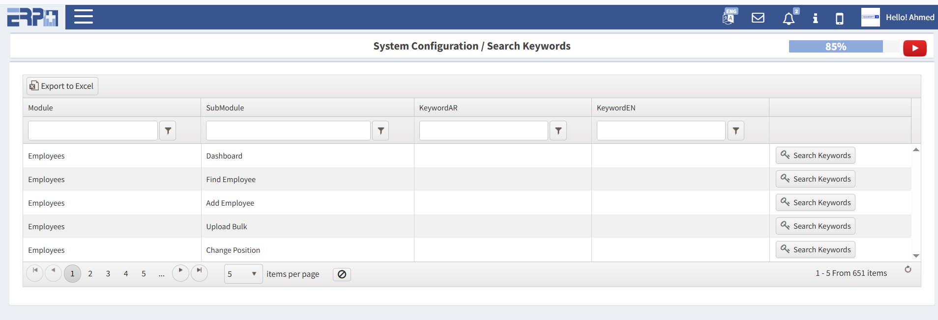Image resolution: width=938 pixels, height=320 pixels.
Task: Click the language translation ENG icon
Action: pos(729,17)
